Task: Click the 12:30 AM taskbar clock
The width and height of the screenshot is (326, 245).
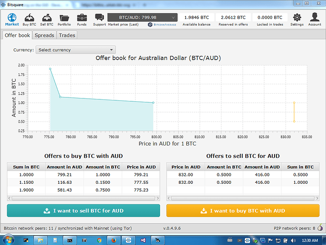Action: coord(309,241)
